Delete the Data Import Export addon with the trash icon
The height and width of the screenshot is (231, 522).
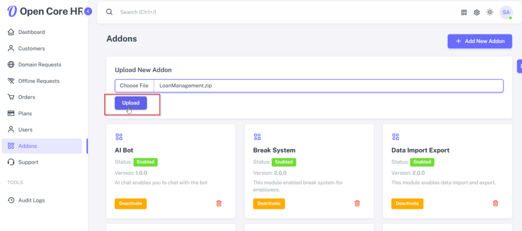point(495,203)
